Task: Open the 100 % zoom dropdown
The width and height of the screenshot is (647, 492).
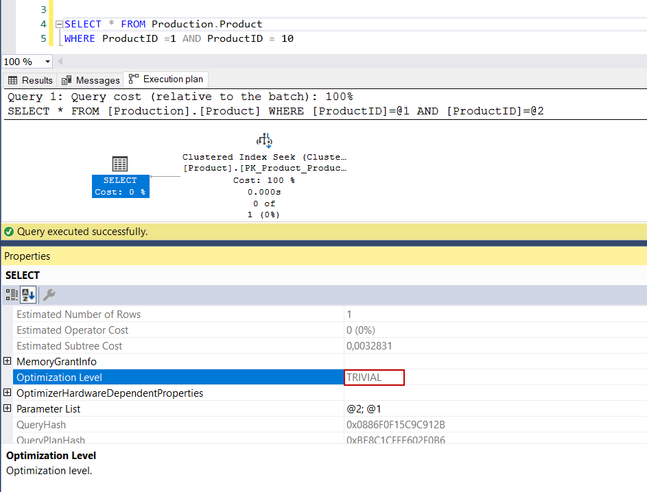Action: pyautogui.click(x=47, y=62)
